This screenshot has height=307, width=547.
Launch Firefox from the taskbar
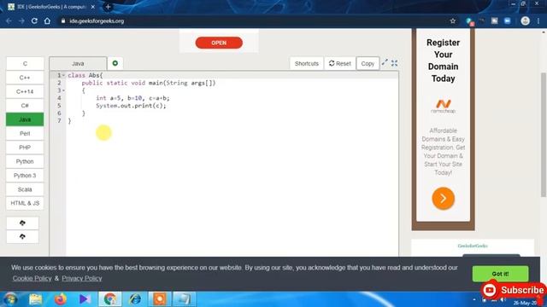[60, 299]
